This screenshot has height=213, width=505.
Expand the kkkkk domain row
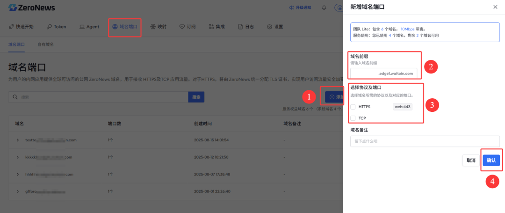coord(18,157)
